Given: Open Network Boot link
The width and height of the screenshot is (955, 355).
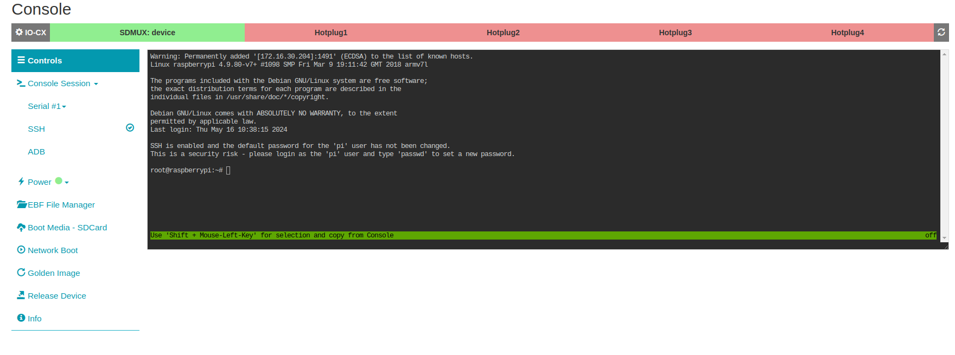Looking at the screenshot, I should pyautogui.click(x=53, y=250).
